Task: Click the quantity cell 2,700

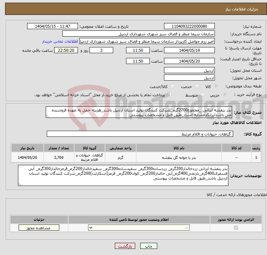Action: [x=59, y=157]
